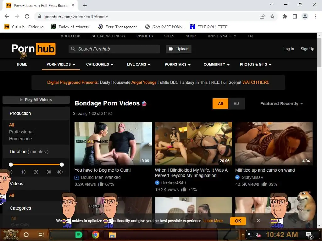Focus the site search input field
The width and height of the screenshot is (322, 241).
pyautogui.click(x=114, y=49)
